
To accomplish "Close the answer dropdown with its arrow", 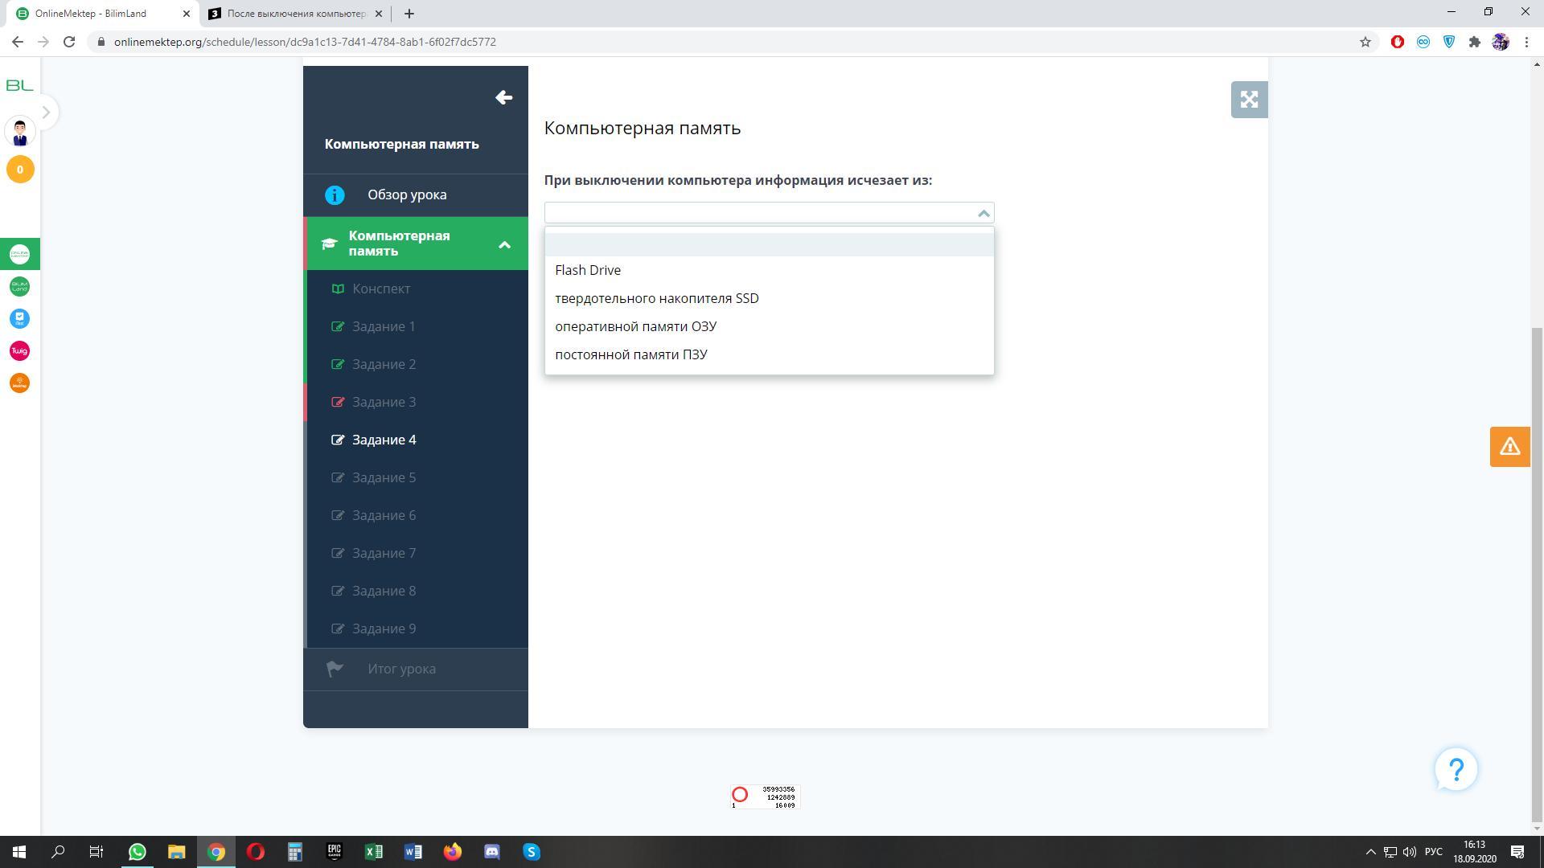I will [983, 213].
